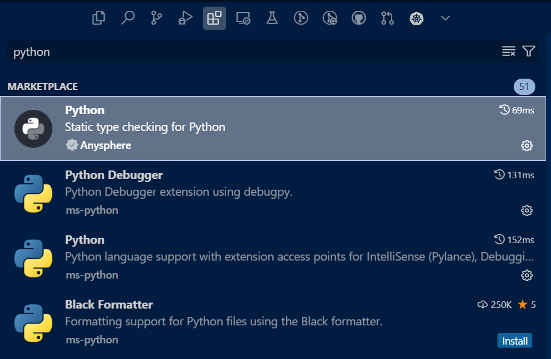Screen dimensions: 551x359
Task: Clear extensions search results
Action: (508, 51)
